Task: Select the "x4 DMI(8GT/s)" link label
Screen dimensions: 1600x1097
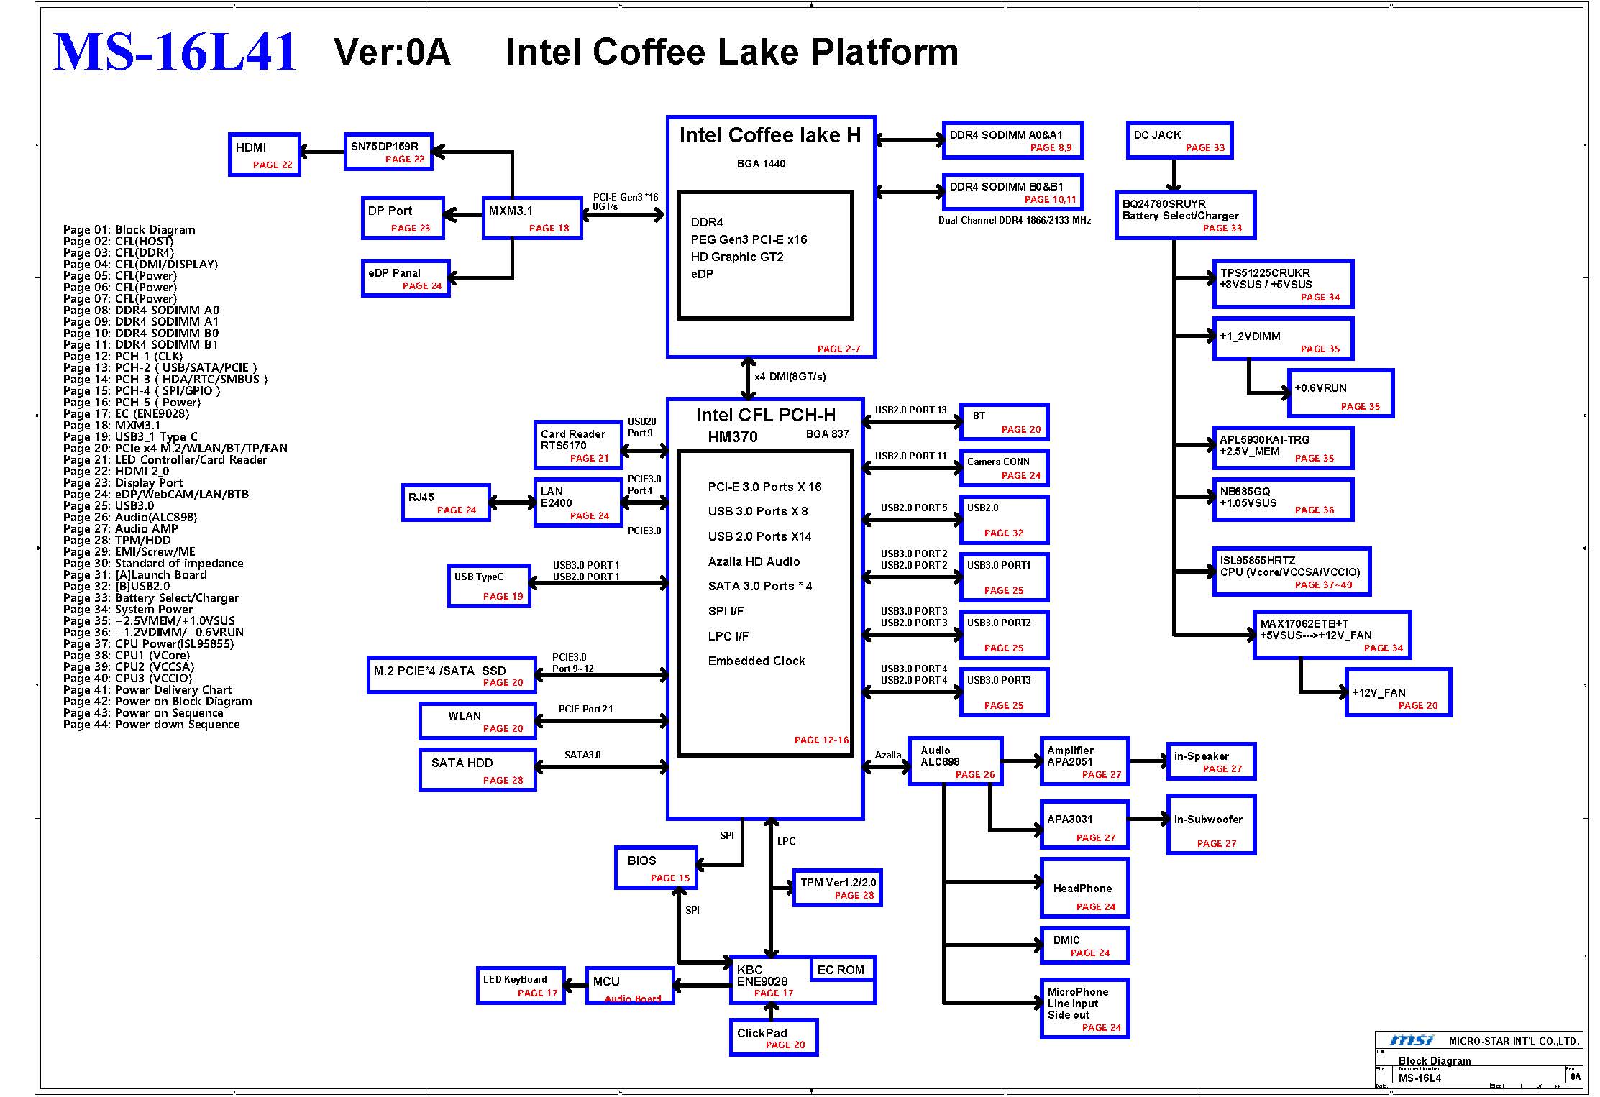Action: [790, 377]
